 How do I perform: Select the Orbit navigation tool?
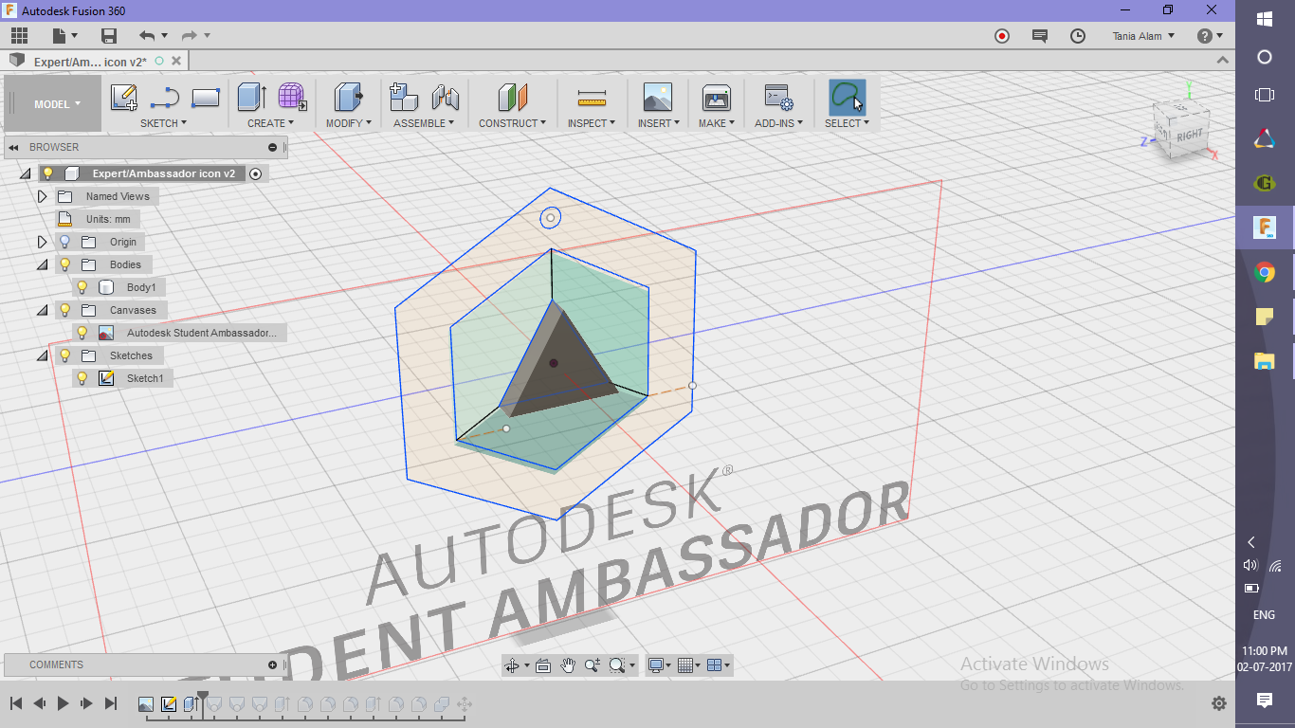(512, 665)
